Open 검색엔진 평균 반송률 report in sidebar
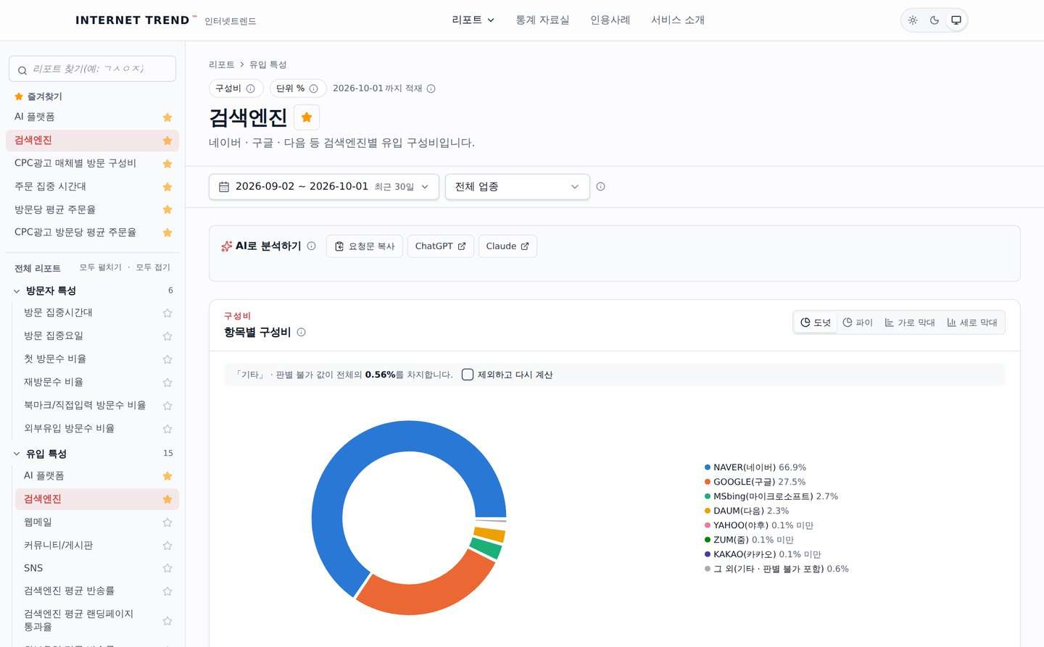This screenshot has height=647, width=1044. pyautogui.click(x=70, y=591)
